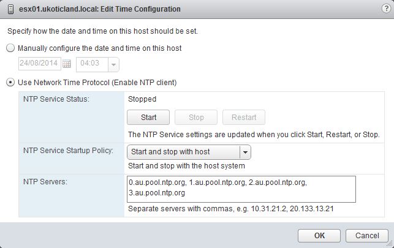The height and width of the screenshot is (248, 394).
Task: Open the help question mark icon
Action: pos(386,9)
